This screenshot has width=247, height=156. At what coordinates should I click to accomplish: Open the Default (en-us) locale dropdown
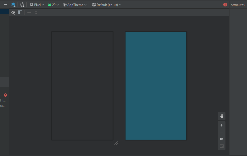pos(107,5)
